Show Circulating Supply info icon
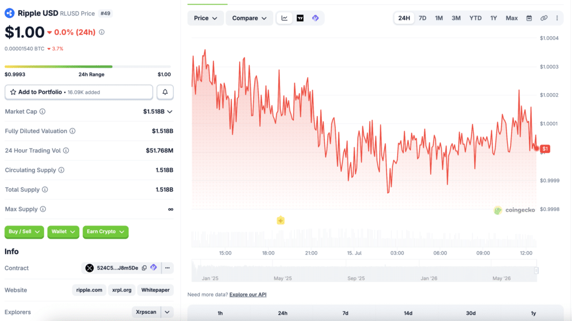572x321 pixels. click(61, 170)
